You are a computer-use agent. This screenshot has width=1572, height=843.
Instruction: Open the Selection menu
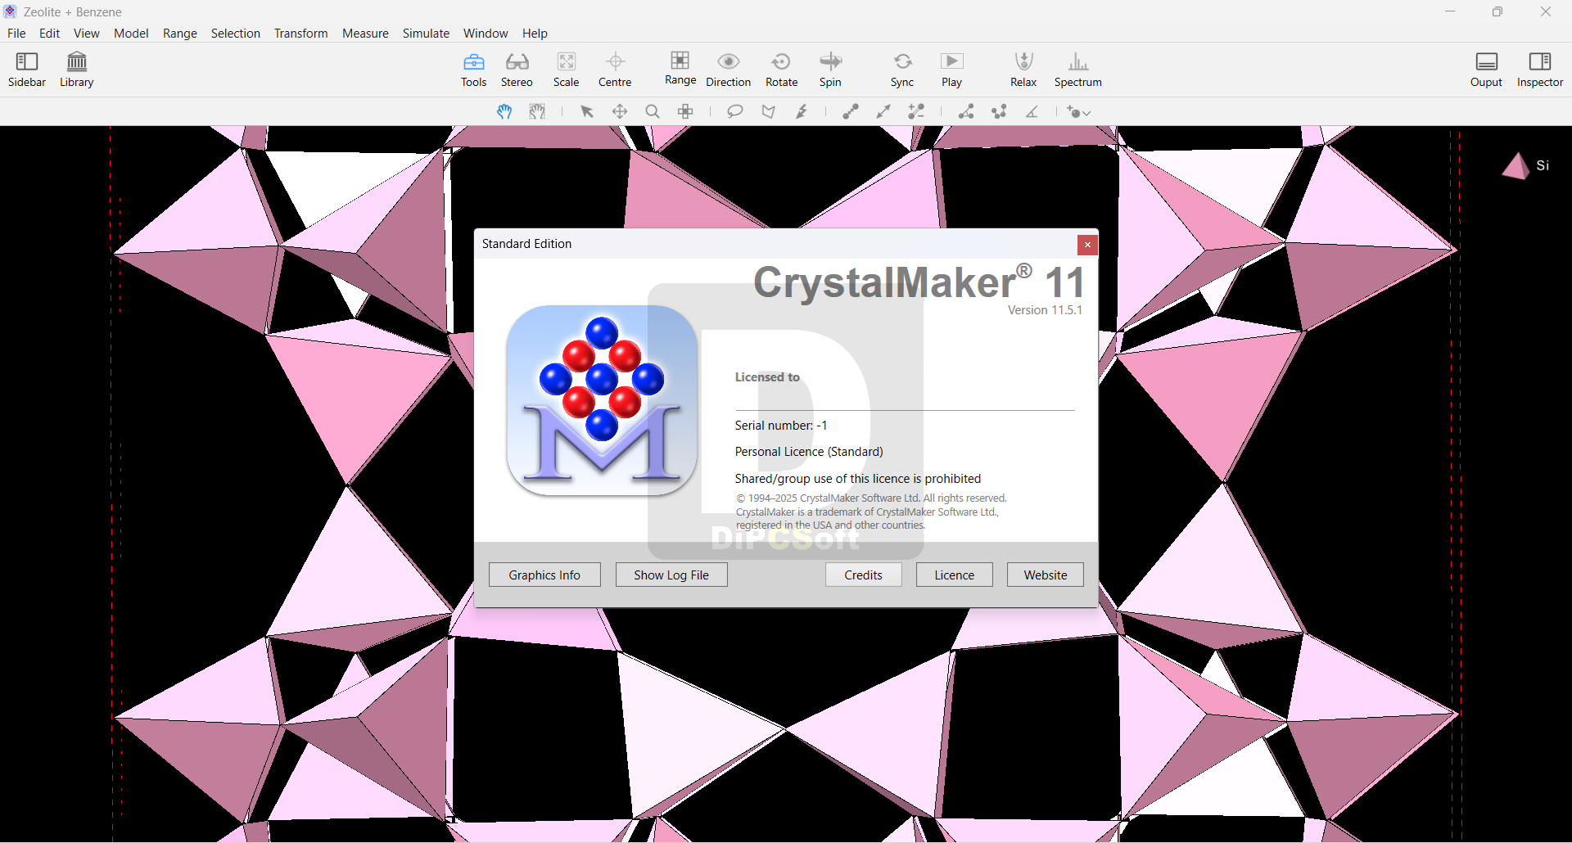click(x=236, y=34)
